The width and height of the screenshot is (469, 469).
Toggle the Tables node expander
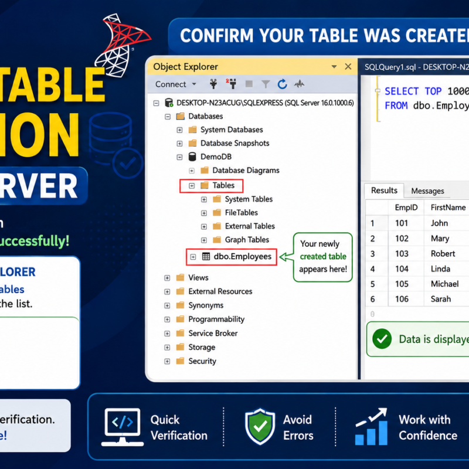tap(192, 186)
